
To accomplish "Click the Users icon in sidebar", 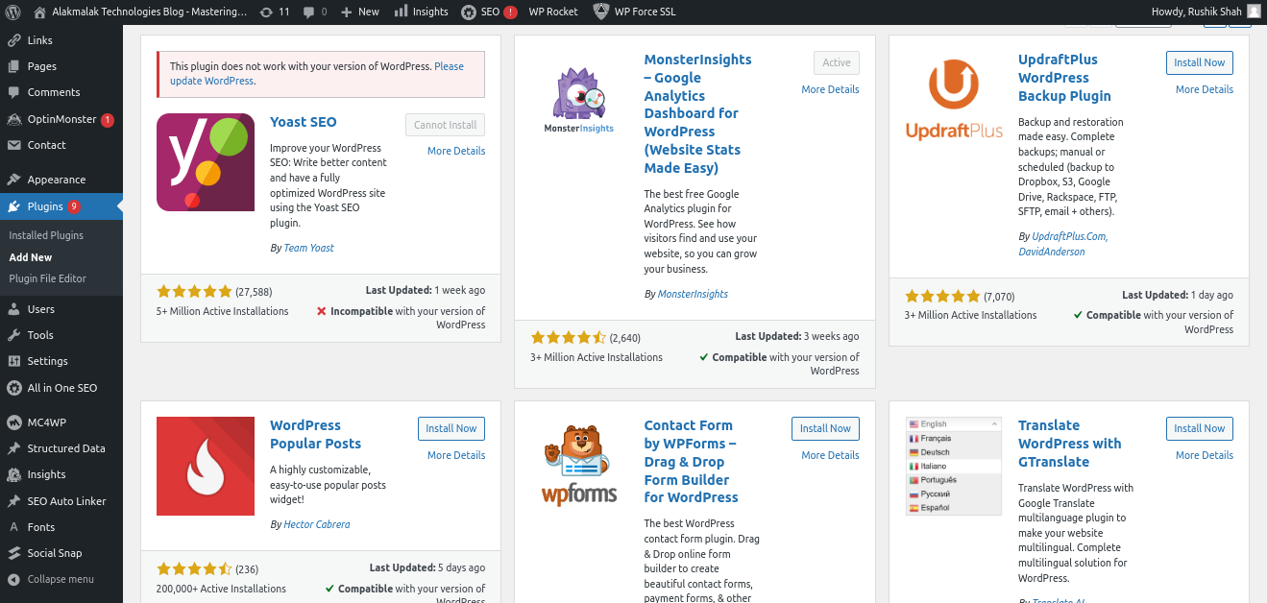I will (x=13, y=309).
